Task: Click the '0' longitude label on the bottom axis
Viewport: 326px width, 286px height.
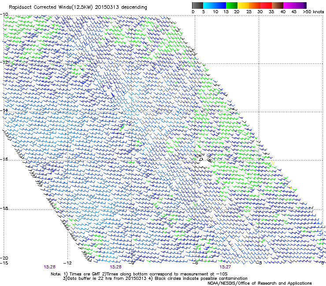Action: pyautogui.click(x=322, y=263)
